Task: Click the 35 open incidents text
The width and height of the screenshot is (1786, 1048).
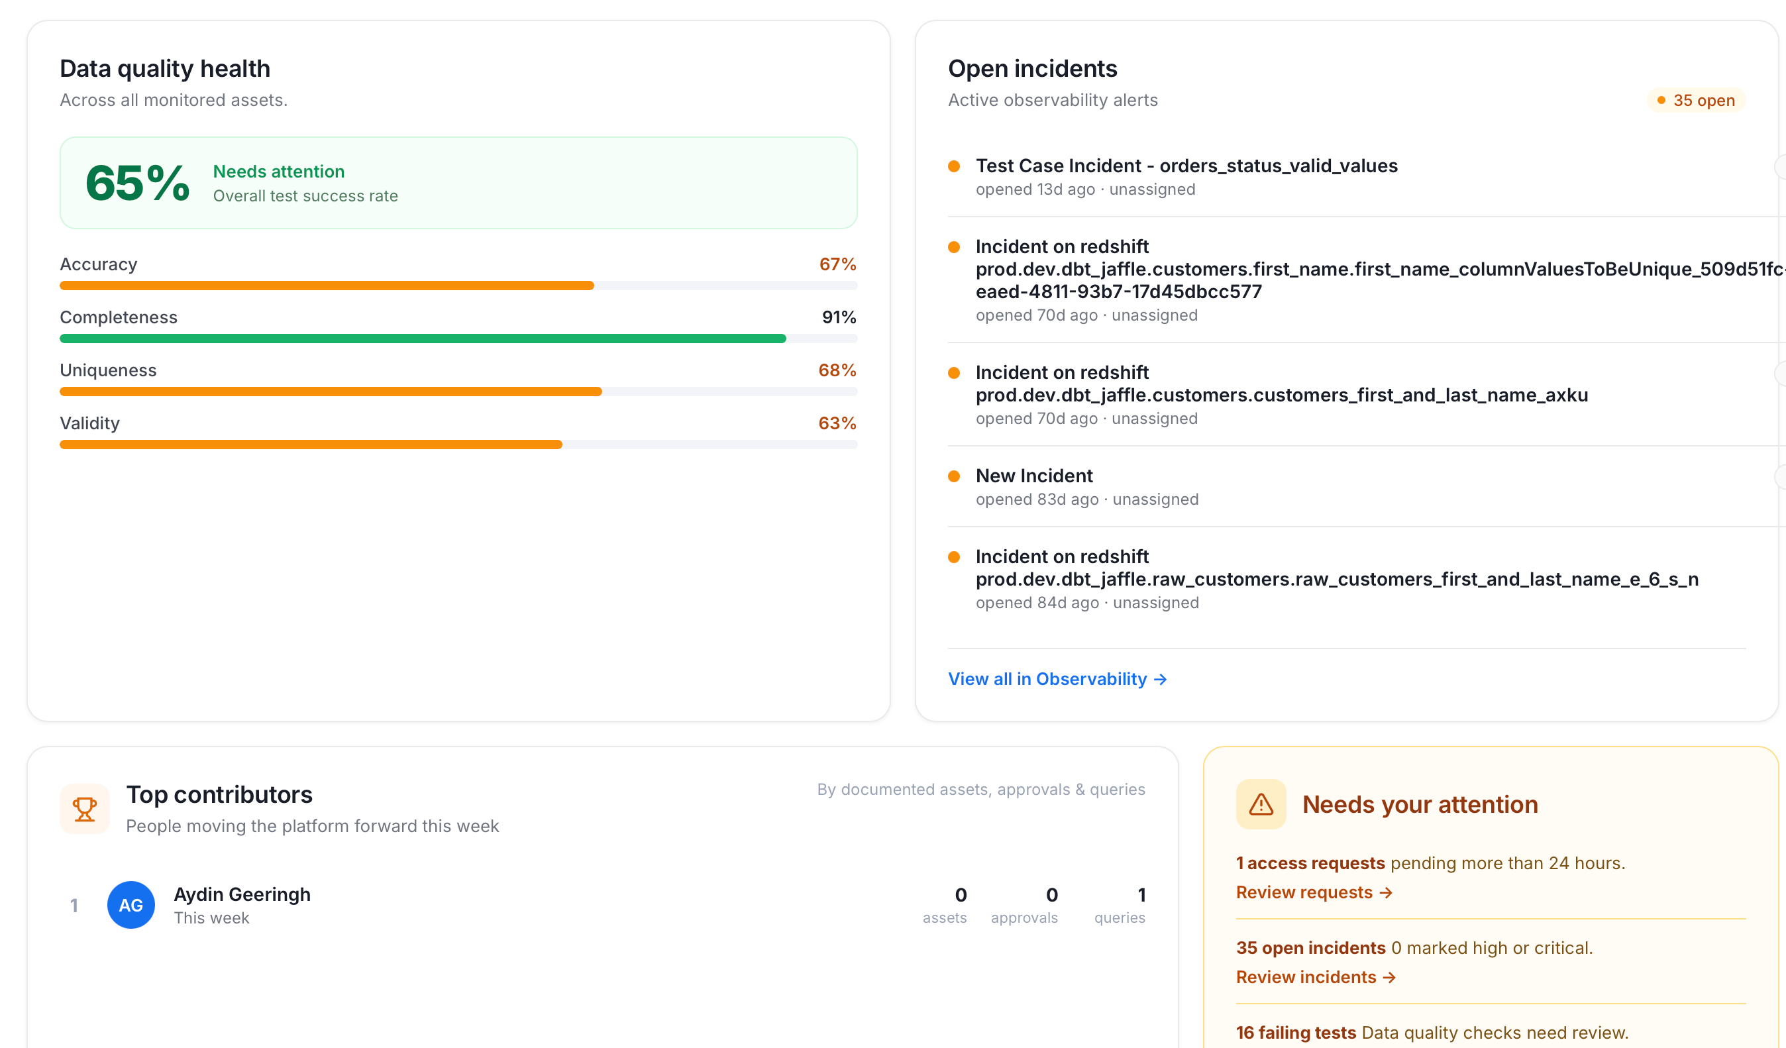Action: pyautogui.click(x=1310, y=948)
